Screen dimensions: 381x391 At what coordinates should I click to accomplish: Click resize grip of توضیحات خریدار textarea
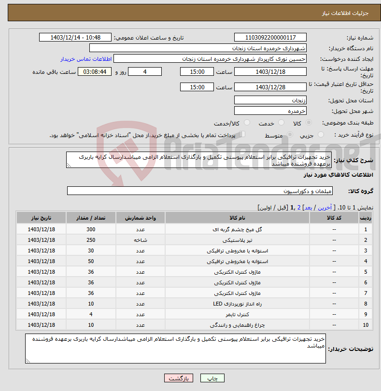(x=28, y=361)
